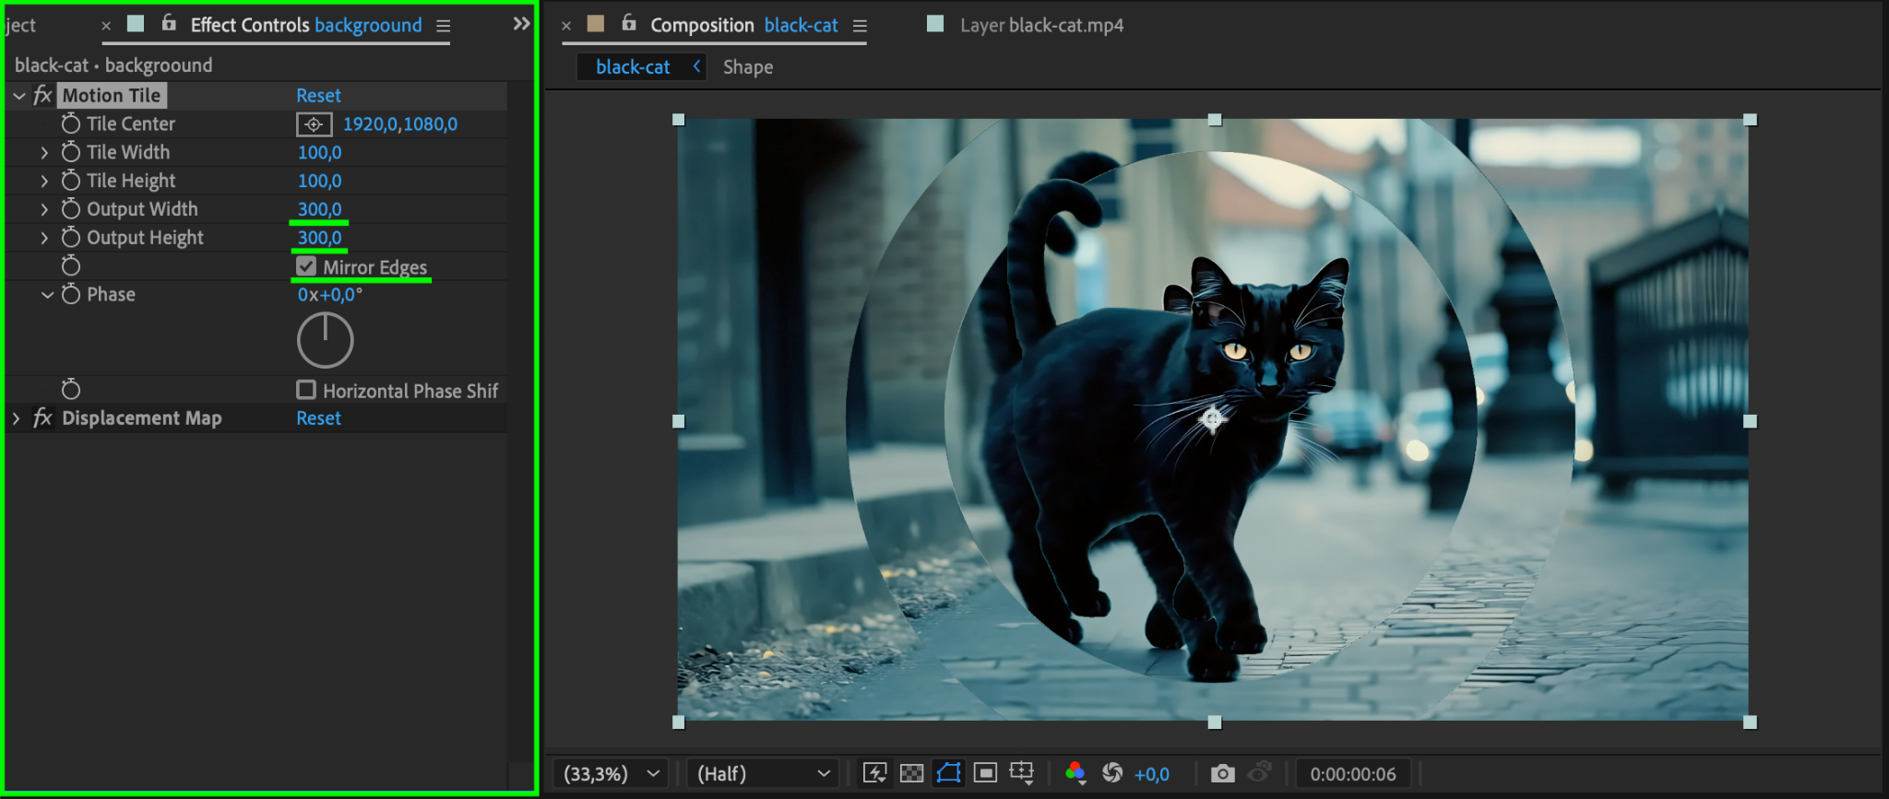Viewport: 1889px width, 799px height.
Task: Switch to the Layer black-cat.mp4 tab
Action: tap(1040, 25)
